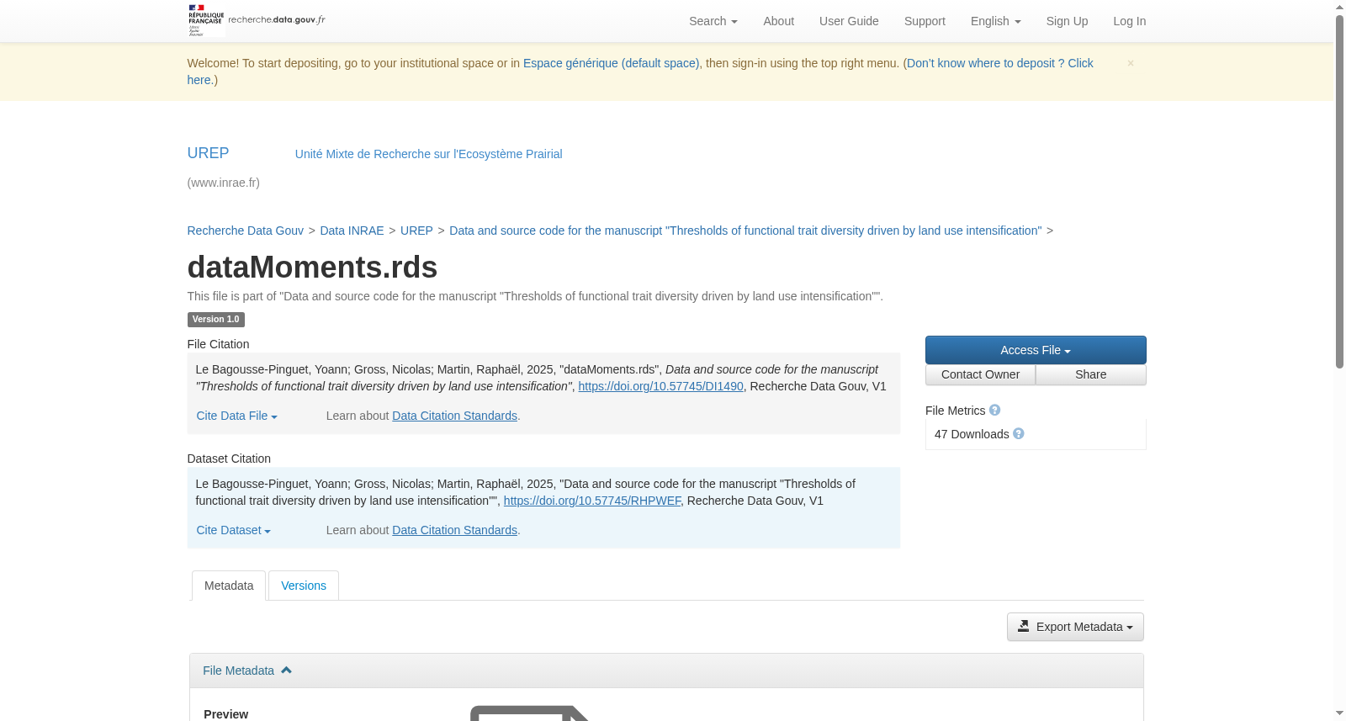
Task: Open the English language dropdown
Action: pos(995,21)
